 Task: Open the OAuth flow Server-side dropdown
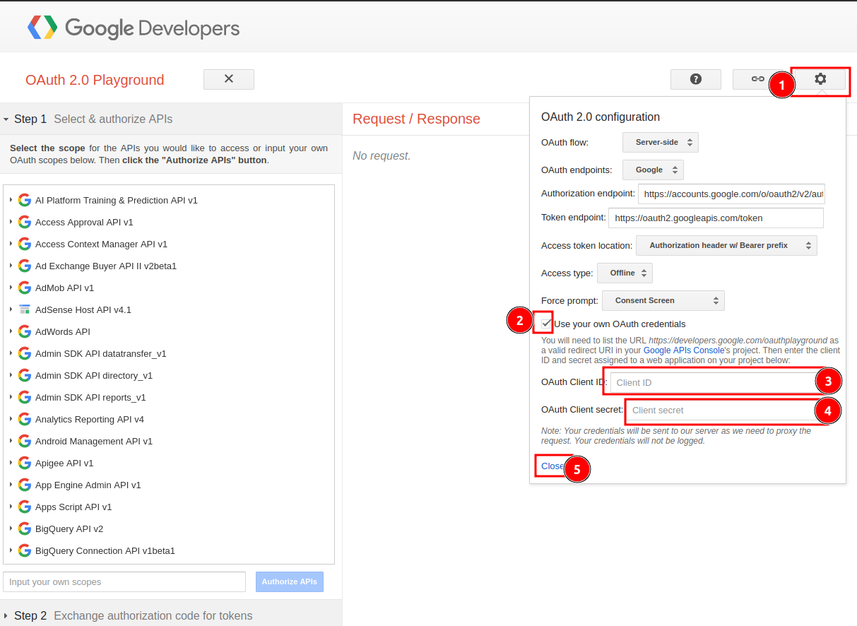(661, 142)
